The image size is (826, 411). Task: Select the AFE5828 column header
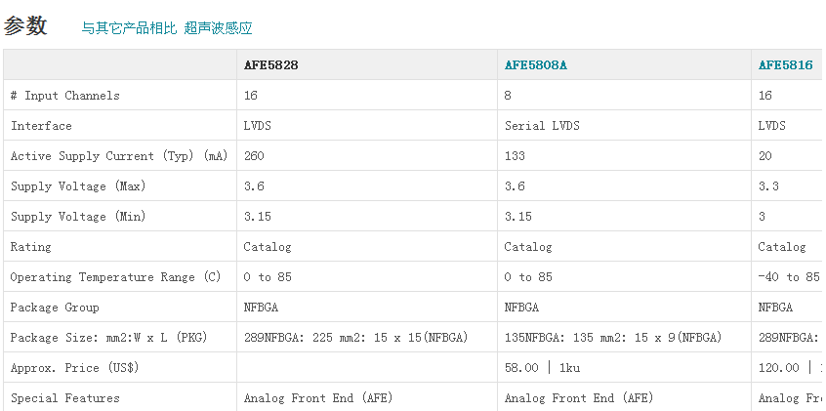coord(271,65)
